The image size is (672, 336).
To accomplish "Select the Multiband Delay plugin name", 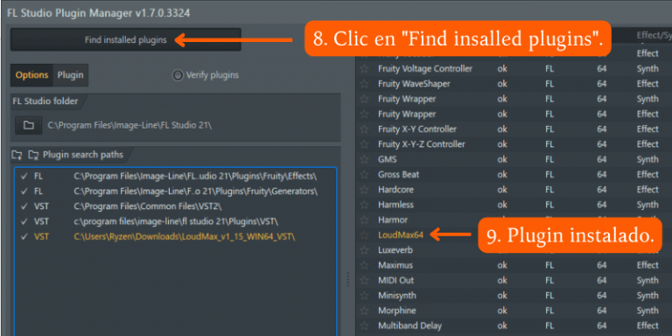I will pyautogui.click(x=409, y=325).
